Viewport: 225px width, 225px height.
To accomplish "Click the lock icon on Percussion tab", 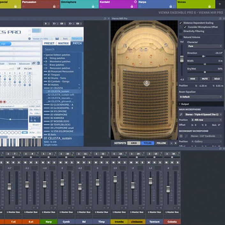I will pos(54,6).
